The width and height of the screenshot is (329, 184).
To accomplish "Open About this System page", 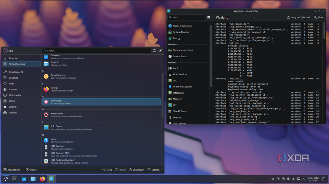I will tap(188, 26).
